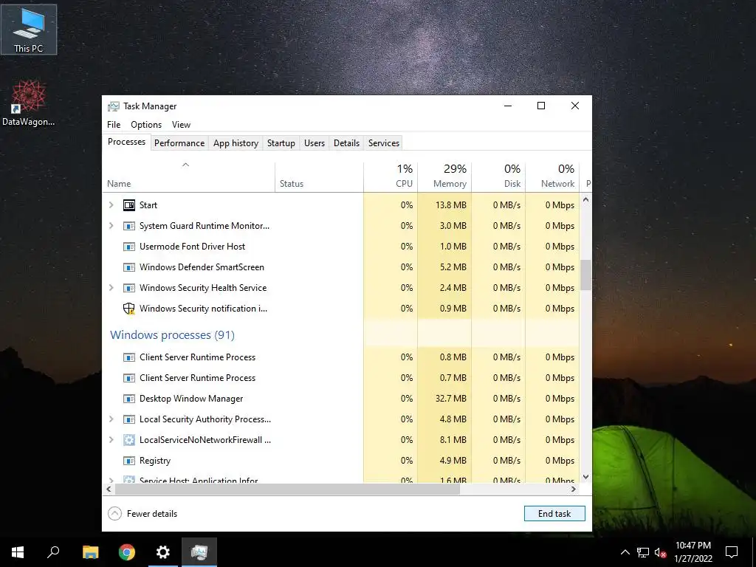The height and width of the screenshot is (567, 756).
Task: Expand System Guard Runtime Monitor row
Action: 111,226
